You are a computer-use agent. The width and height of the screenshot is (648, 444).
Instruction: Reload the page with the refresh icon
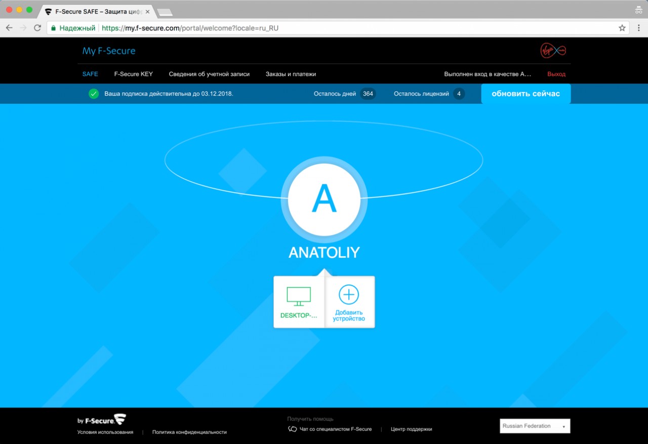click(37, 28)
